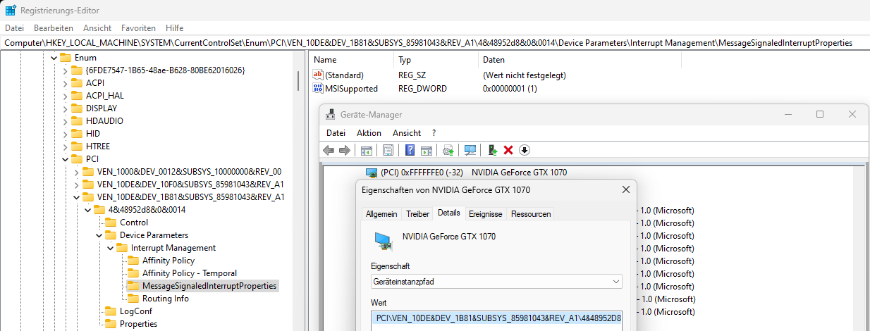Click Registrierungs-Editor app icon in title bar
Image resolution: width=870 pixels, height=331 pixels.
[x=11, y=11]
